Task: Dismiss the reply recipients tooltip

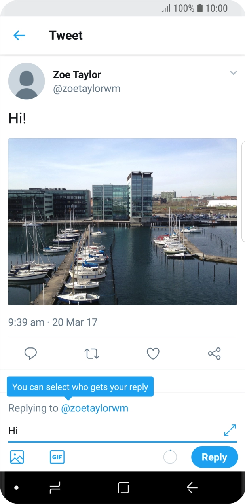Action: [x=80, y=387]
